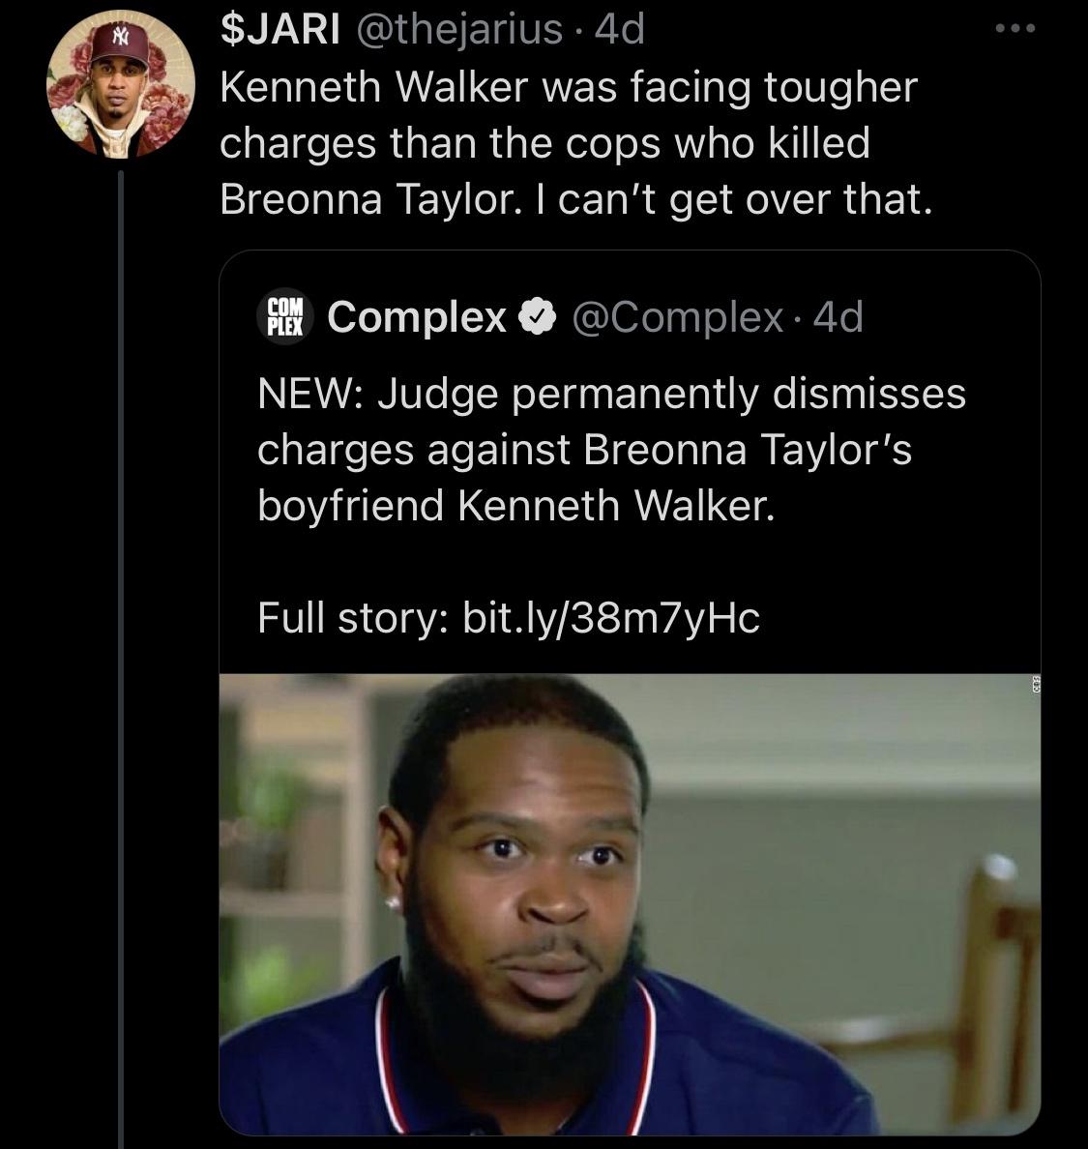
Task: Open $JARI's circular profile picture
Action: pyautogui.click(x=121, y=85)
